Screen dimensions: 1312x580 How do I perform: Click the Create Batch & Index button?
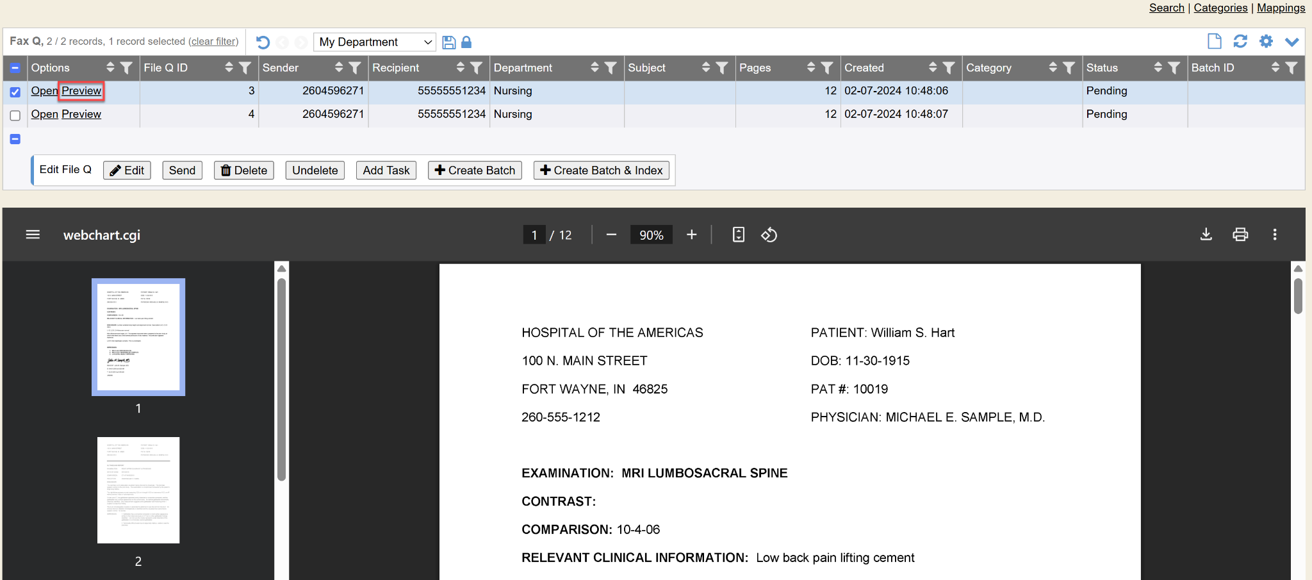coord(601,170)
